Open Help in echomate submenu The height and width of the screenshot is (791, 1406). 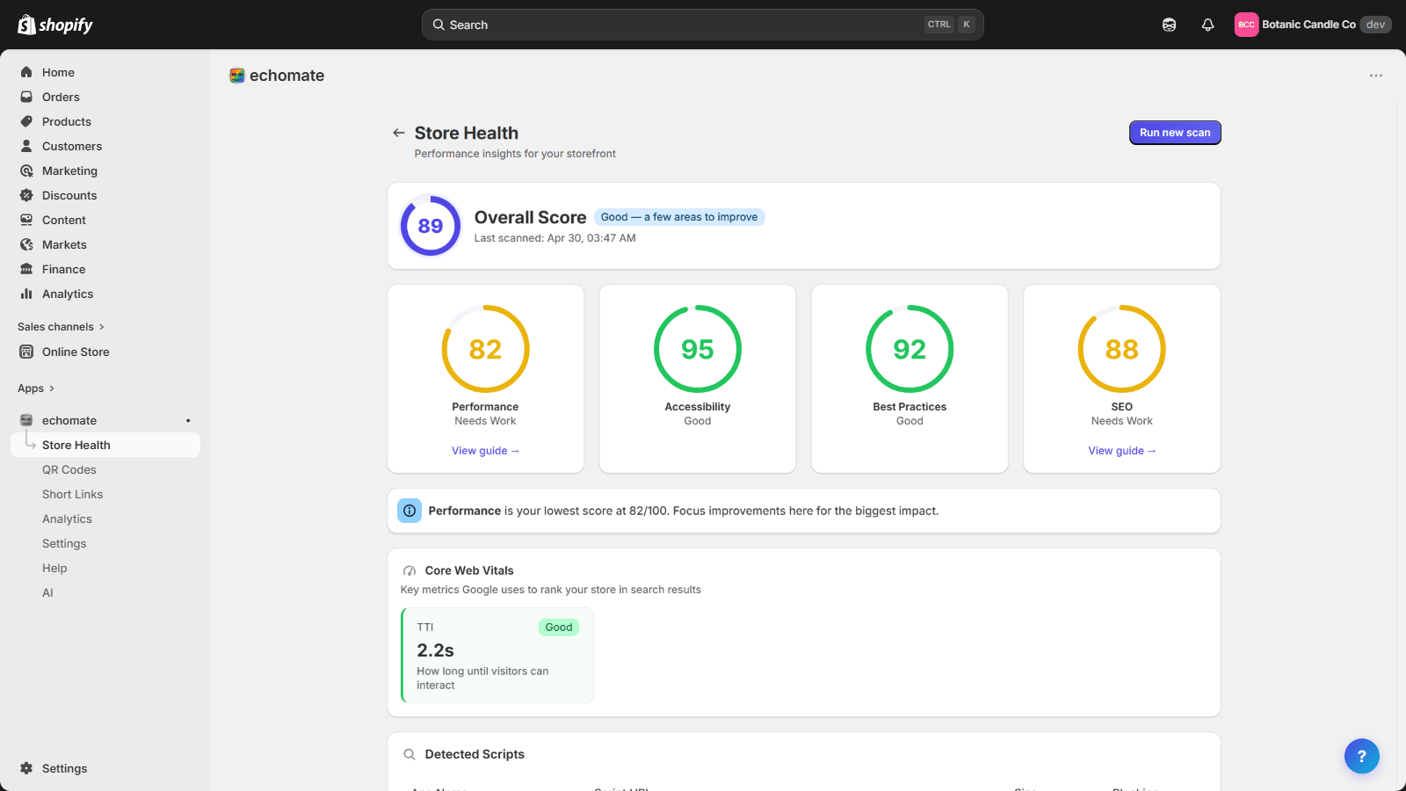click(x=54, y=569)
